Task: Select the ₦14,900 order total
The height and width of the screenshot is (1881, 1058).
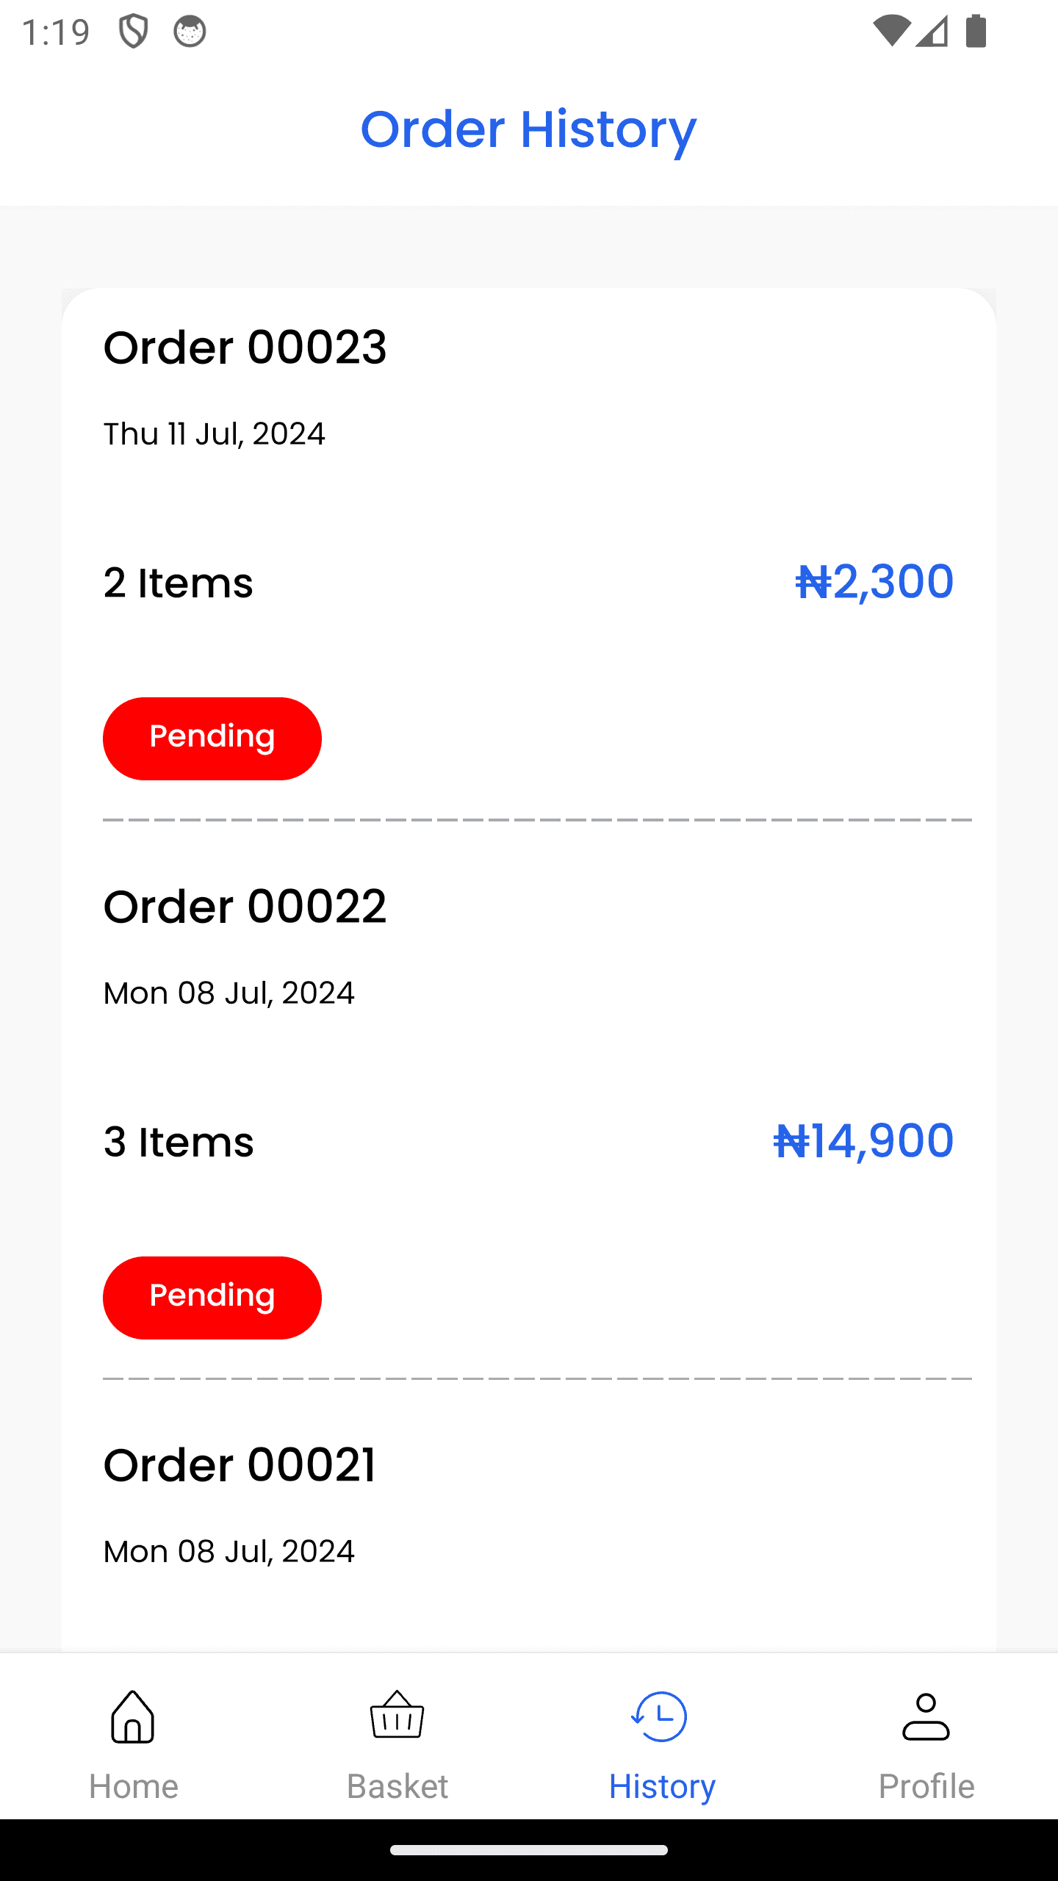Action: [863, 1141]
